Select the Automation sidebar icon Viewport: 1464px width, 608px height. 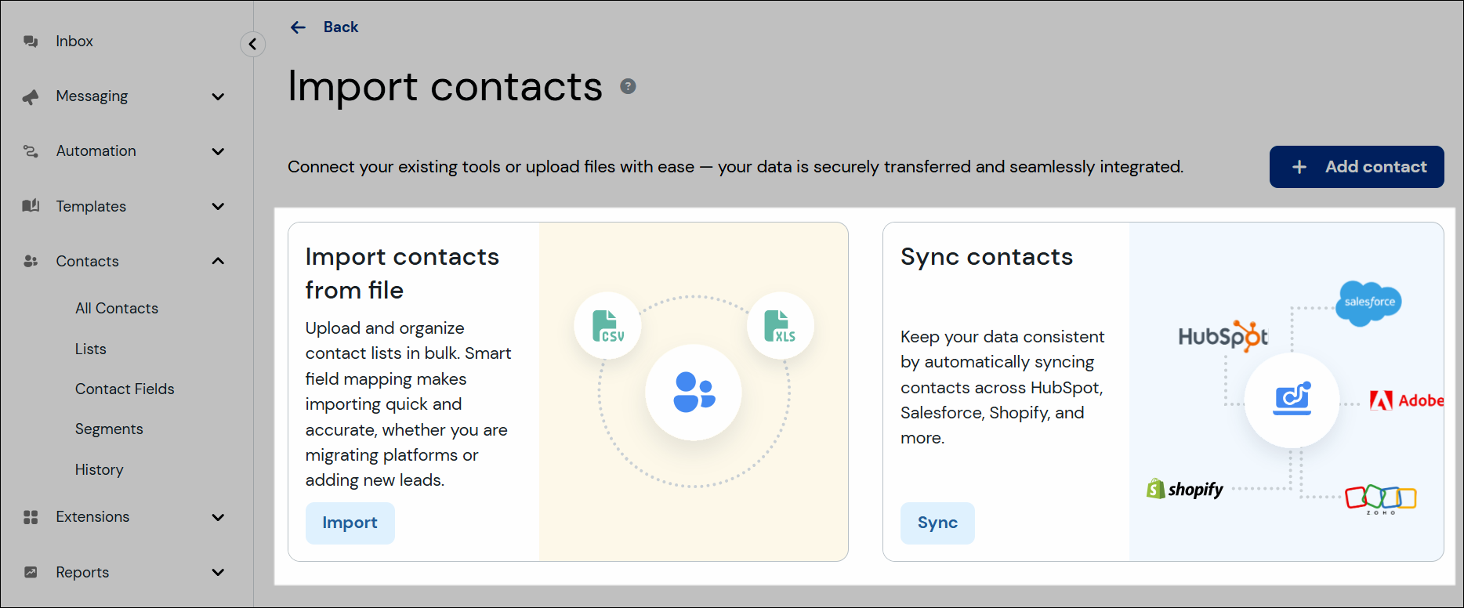click(30, 150)
